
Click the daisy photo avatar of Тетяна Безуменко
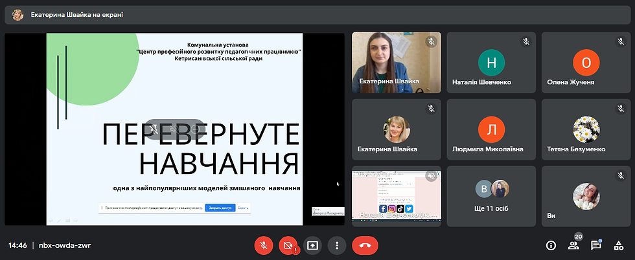click(x=586, y=130)
